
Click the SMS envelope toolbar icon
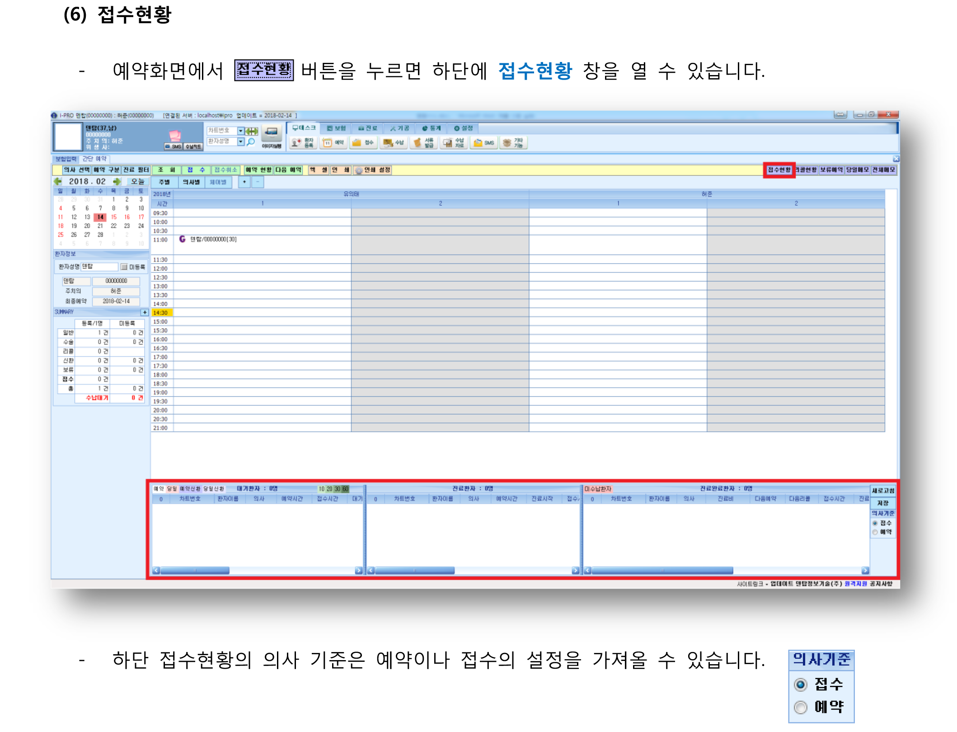tap(483, 143)
